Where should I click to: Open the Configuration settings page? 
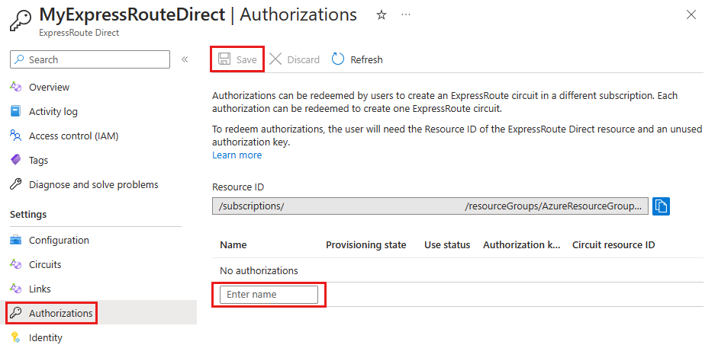[x=59, y=240]
